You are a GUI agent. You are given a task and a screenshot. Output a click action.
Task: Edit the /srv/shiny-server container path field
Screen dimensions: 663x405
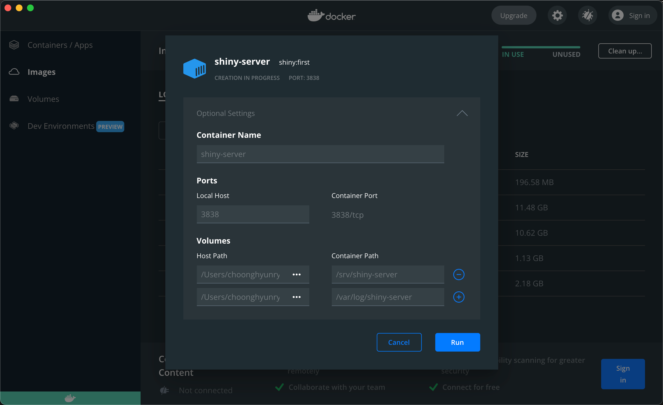388,274
